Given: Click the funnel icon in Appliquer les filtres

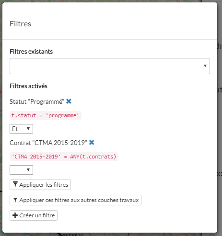Looking at the screenshot, I should coord(15,184).
